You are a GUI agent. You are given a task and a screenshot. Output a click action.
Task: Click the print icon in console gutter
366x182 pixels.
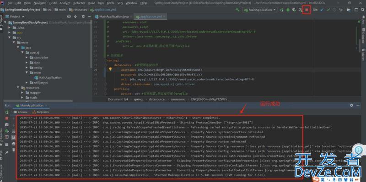pos(14,144)
